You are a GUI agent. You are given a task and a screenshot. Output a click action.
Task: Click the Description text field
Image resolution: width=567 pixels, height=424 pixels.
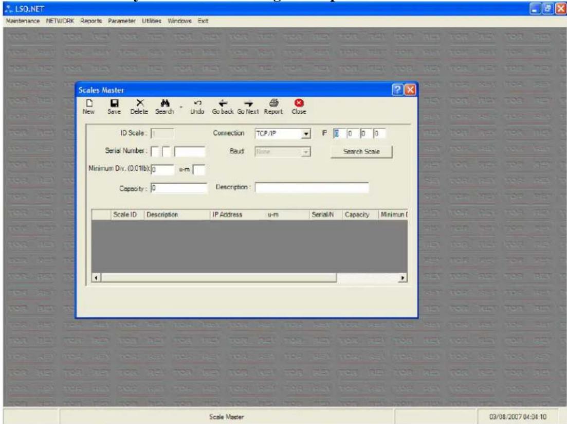pyautogui.click(x=312, y=188)
